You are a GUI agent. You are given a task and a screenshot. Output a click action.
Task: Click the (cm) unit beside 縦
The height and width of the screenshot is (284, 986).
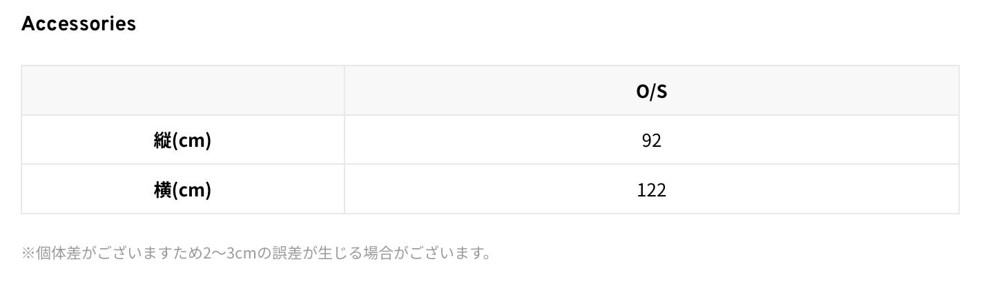click(191, 140)
